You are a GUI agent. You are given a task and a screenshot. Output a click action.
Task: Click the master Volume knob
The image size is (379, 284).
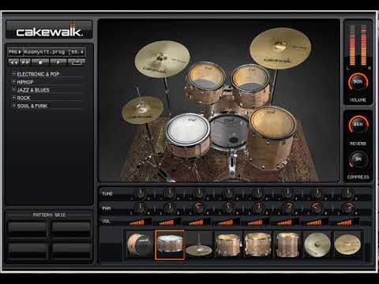358,82
